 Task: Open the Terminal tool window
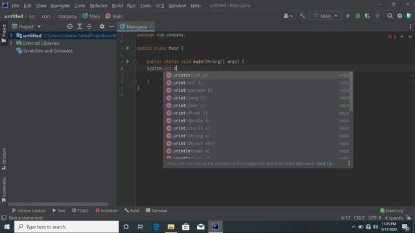click(x=156, y=210)
